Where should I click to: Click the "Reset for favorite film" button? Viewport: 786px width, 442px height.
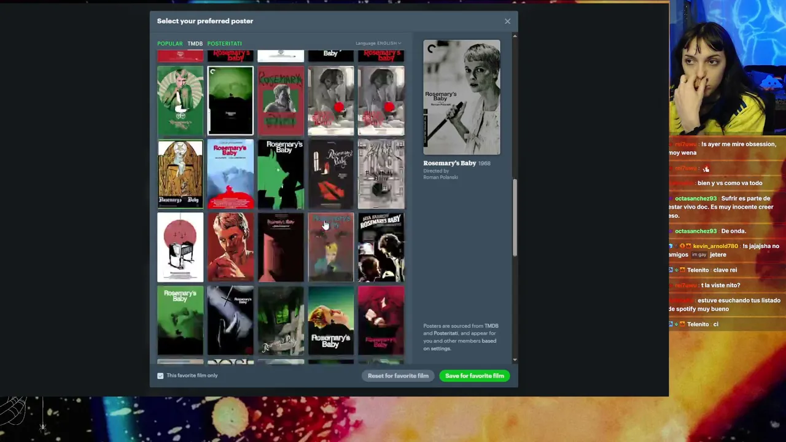click(398, 376)
